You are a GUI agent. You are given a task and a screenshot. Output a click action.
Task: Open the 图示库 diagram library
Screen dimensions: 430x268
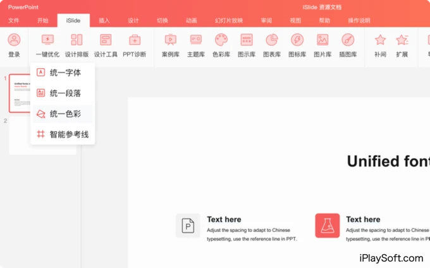(x=247, y=45)
